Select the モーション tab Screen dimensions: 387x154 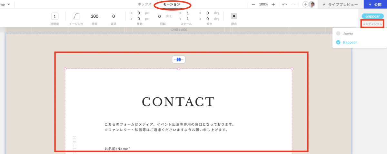tap(172, 5)
